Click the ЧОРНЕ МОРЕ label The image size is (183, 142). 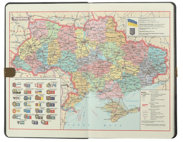pos(94,125)
